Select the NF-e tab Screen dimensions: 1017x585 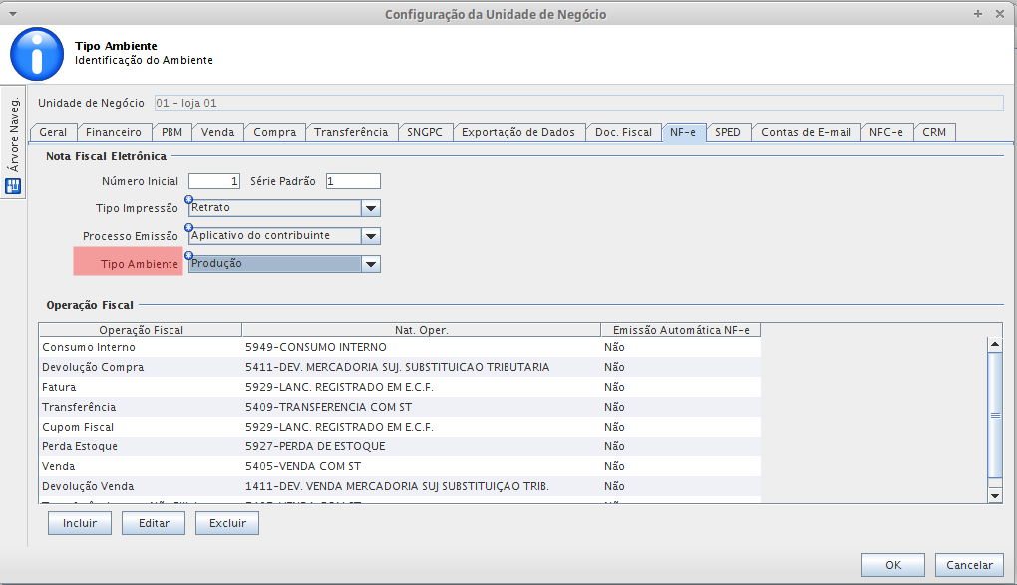click(683, 132)
